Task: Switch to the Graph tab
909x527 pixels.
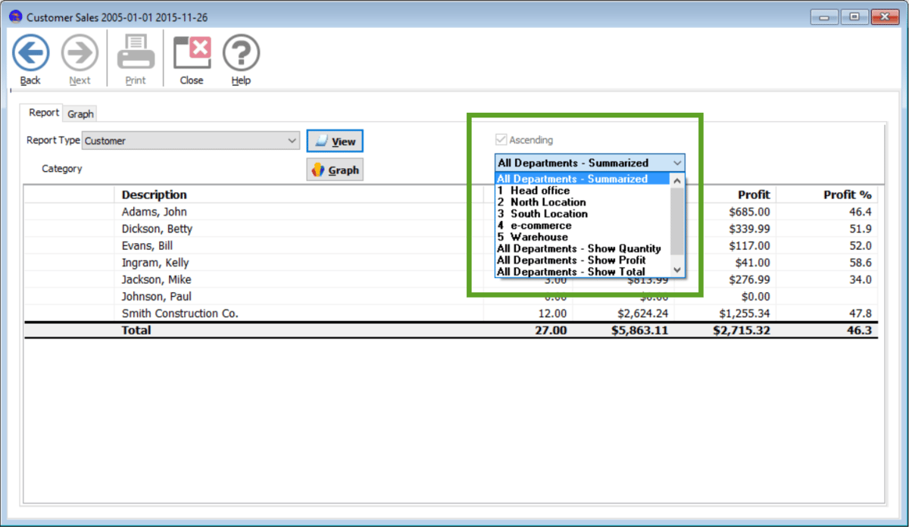Action: (80, 114)
